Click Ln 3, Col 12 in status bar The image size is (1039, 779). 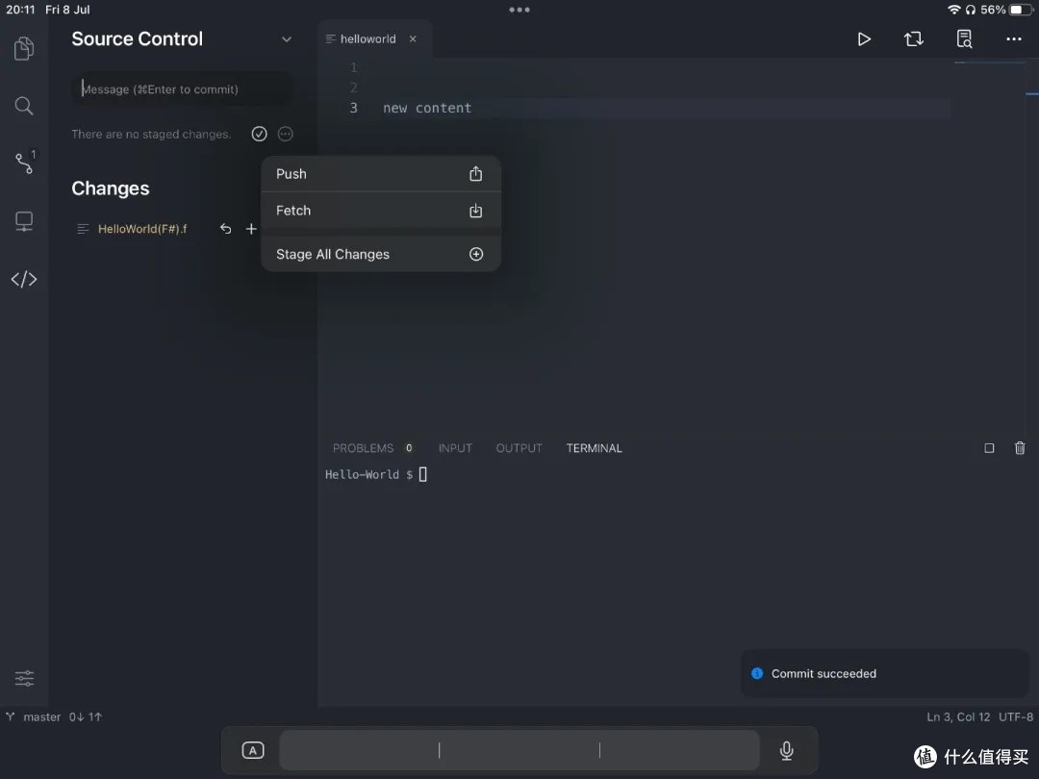(958, 716)
